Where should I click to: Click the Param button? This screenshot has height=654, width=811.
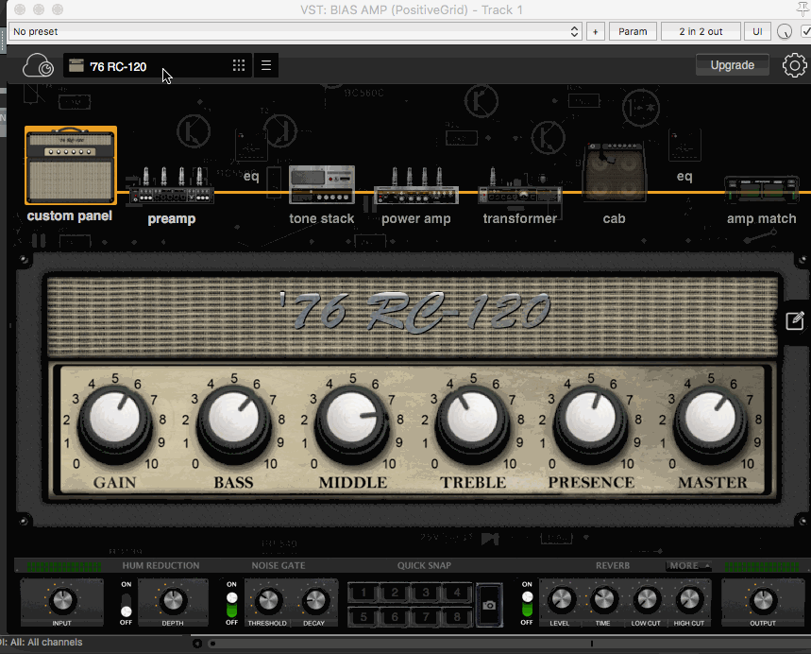coord(633,31)
